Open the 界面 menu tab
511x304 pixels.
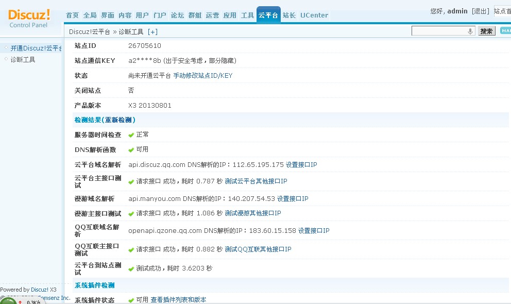[x=108, y=15]
